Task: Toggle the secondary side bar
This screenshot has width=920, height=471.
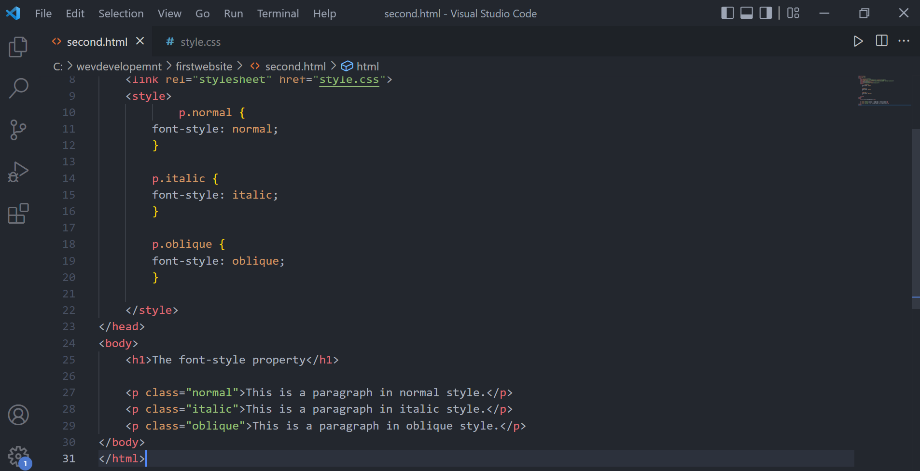Action: pos(766,13)
